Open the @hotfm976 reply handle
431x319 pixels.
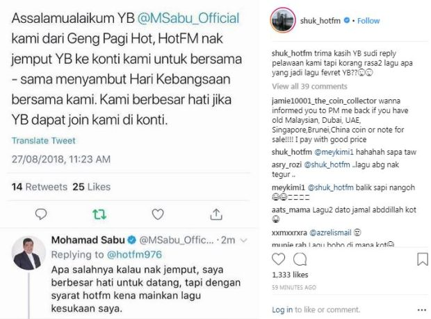point(134,255)
